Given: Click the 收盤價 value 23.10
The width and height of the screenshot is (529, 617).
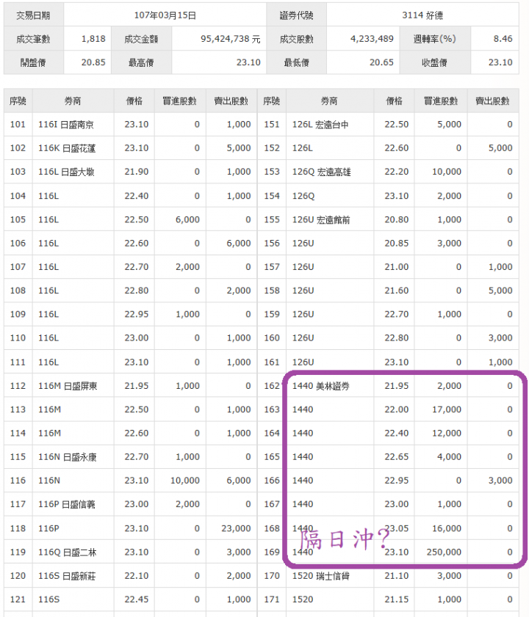Looking at the screenshot, I should [500, 62].
